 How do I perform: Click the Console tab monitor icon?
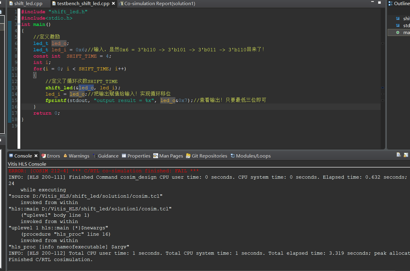click(11, 156)
